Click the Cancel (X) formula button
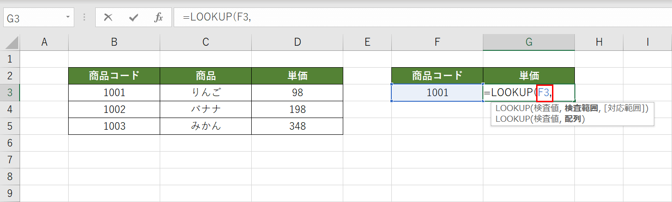Image resolution: width=672 pixels, height=202 pixels. [x=108, y=18]
